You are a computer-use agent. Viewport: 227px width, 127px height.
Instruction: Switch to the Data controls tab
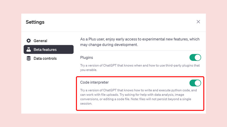click(45, 59)
